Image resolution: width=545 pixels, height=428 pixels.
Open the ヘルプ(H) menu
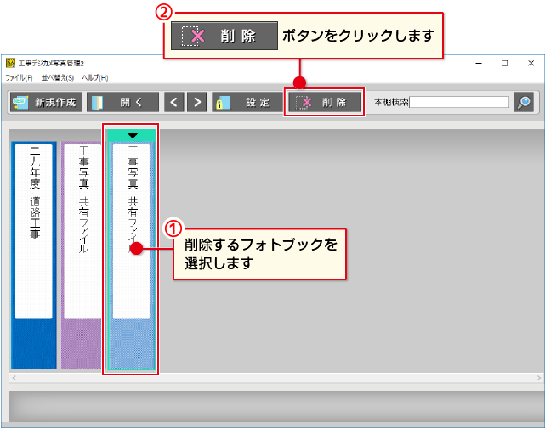[x=95, y=77]
